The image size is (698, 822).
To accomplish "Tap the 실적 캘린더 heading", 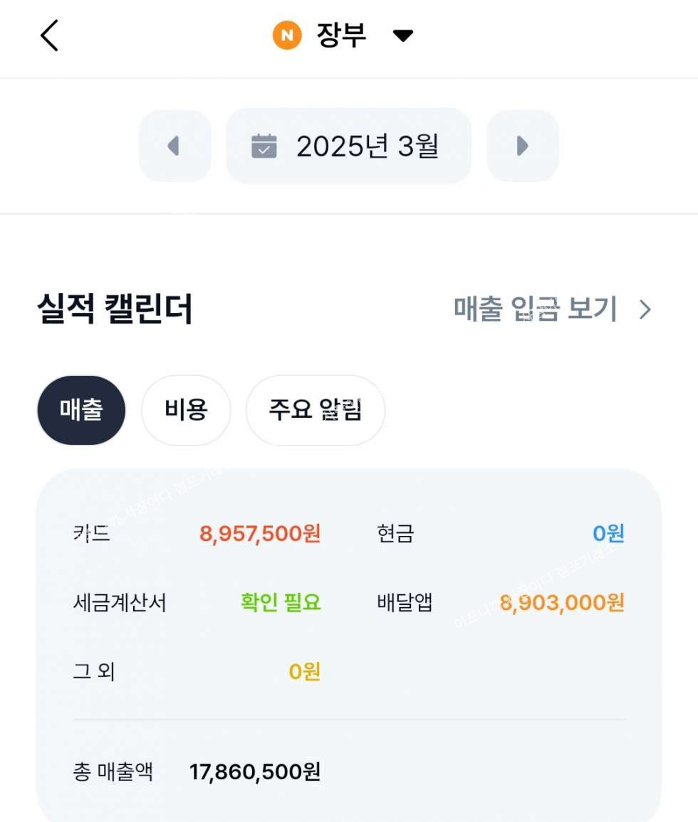I will tap(115, 310).
